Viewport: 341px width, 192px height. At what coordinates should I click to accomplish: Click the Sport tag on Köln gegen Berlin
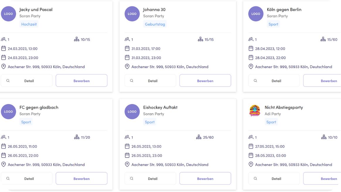(x=273, y=24)
